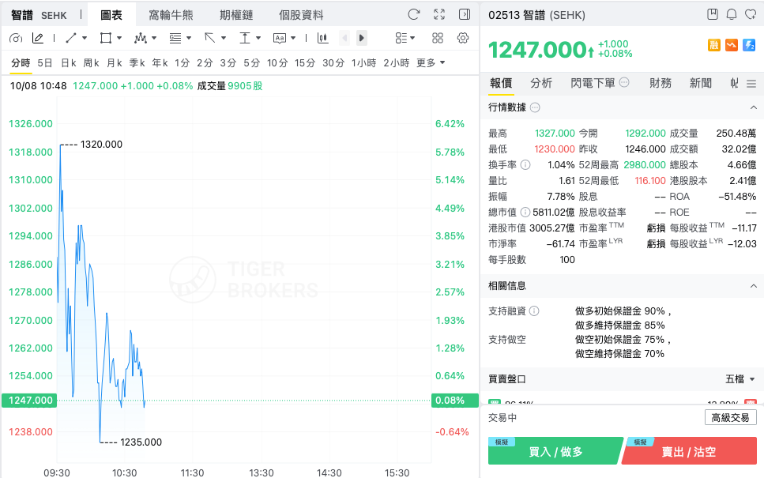764x478 pixels.
Task: Select the measure range tool
Action: coord(245,38)
